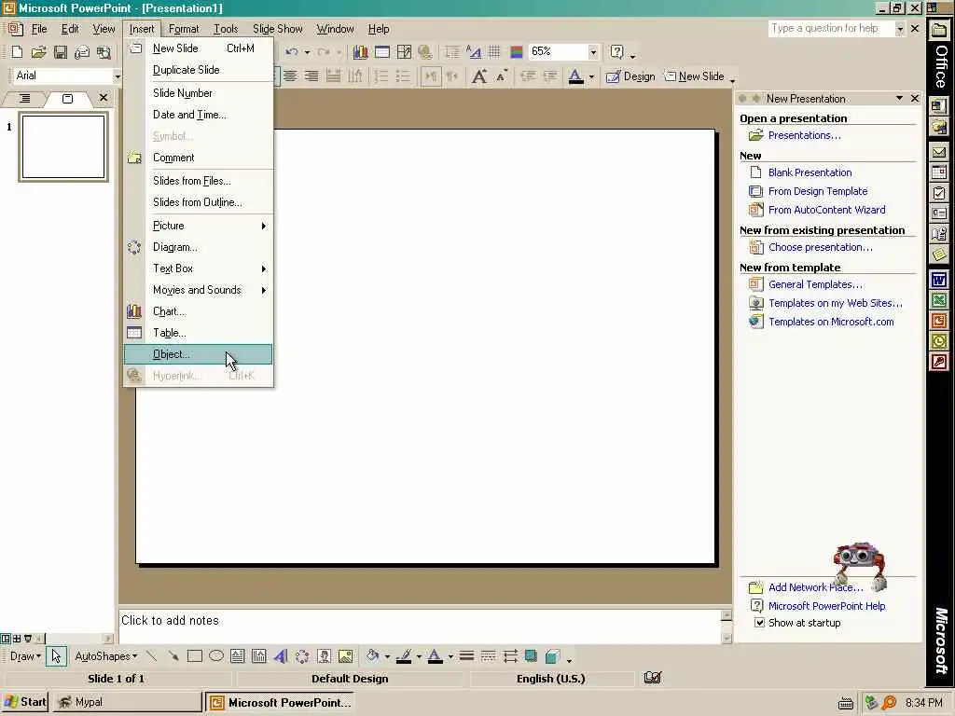
Task: Toggle the Select Objects pointer tool
Action: pyautogui.click(x=56, y=656)
